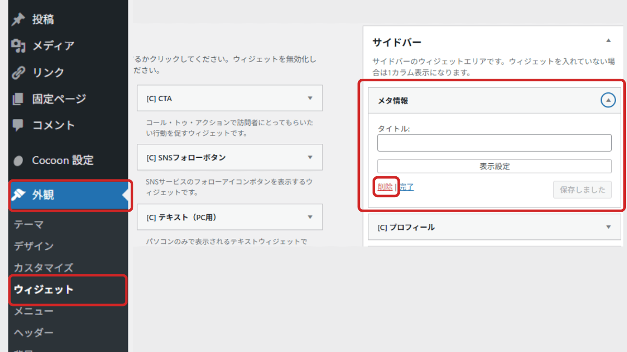Select the [C] テキスト（PC用） widget title

pos(182,217)
